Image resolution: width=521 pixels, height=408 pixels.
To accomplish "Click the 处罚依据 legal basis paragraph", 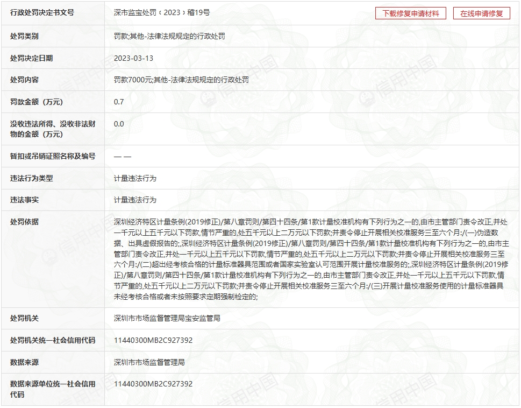I will click(x=308, y=259).
